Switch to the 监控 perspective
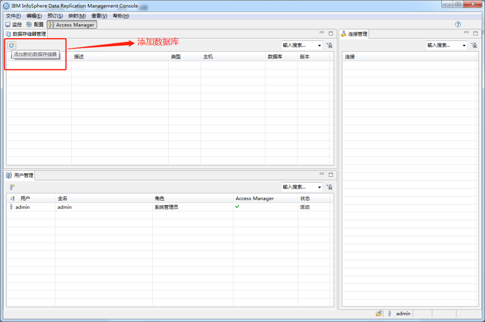Screen dimensions: 485x322 [x=13, y=24]
